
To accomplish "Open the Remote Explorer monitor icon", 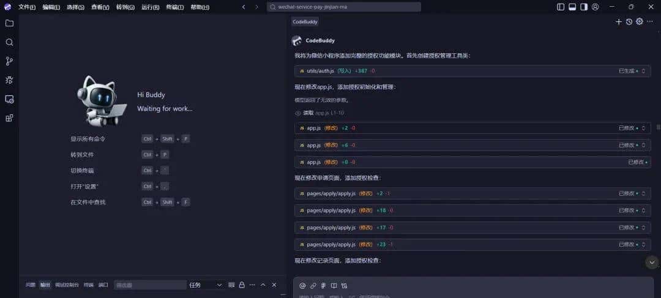I will tap(9, 99).
